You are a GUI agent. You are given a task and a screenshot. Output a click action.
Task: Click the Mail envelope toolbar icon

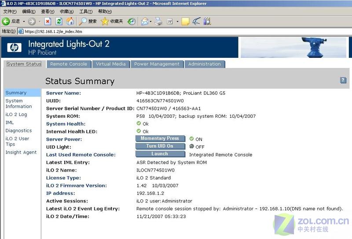pyautogui.click(x=145, y=21)
